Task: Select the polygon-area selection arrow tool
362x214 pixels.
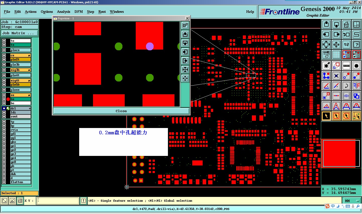Action: [346, 116]
